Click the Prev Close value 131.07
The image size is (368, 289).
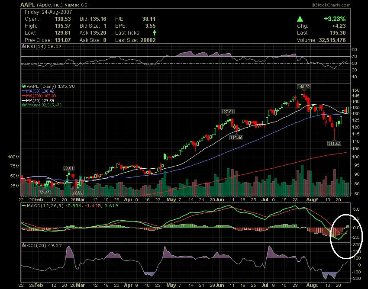pos(63,40)
